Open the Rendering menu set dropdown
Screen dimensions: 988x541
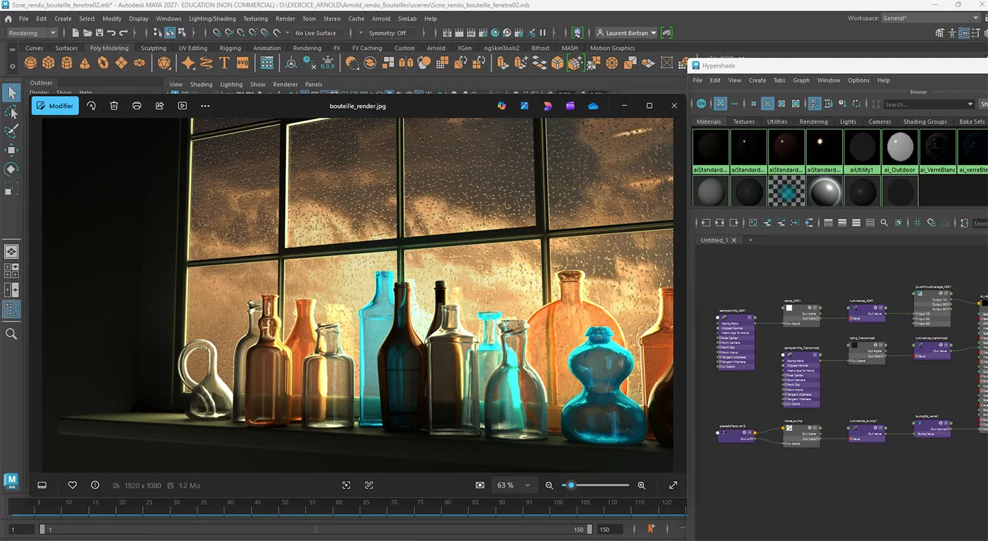tap(32, 33)
